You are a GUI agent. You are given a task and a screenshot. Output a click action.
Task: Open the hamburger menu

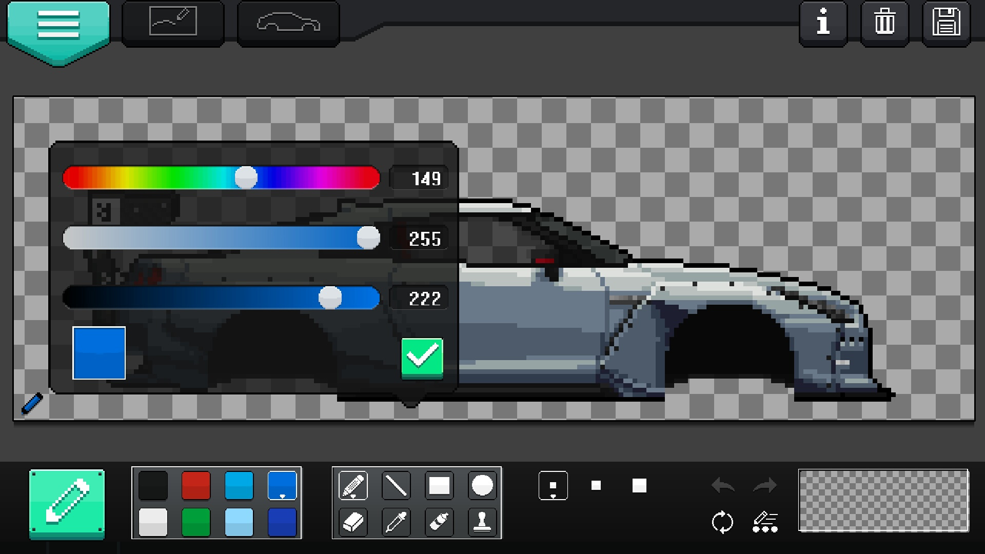[58, 26]
